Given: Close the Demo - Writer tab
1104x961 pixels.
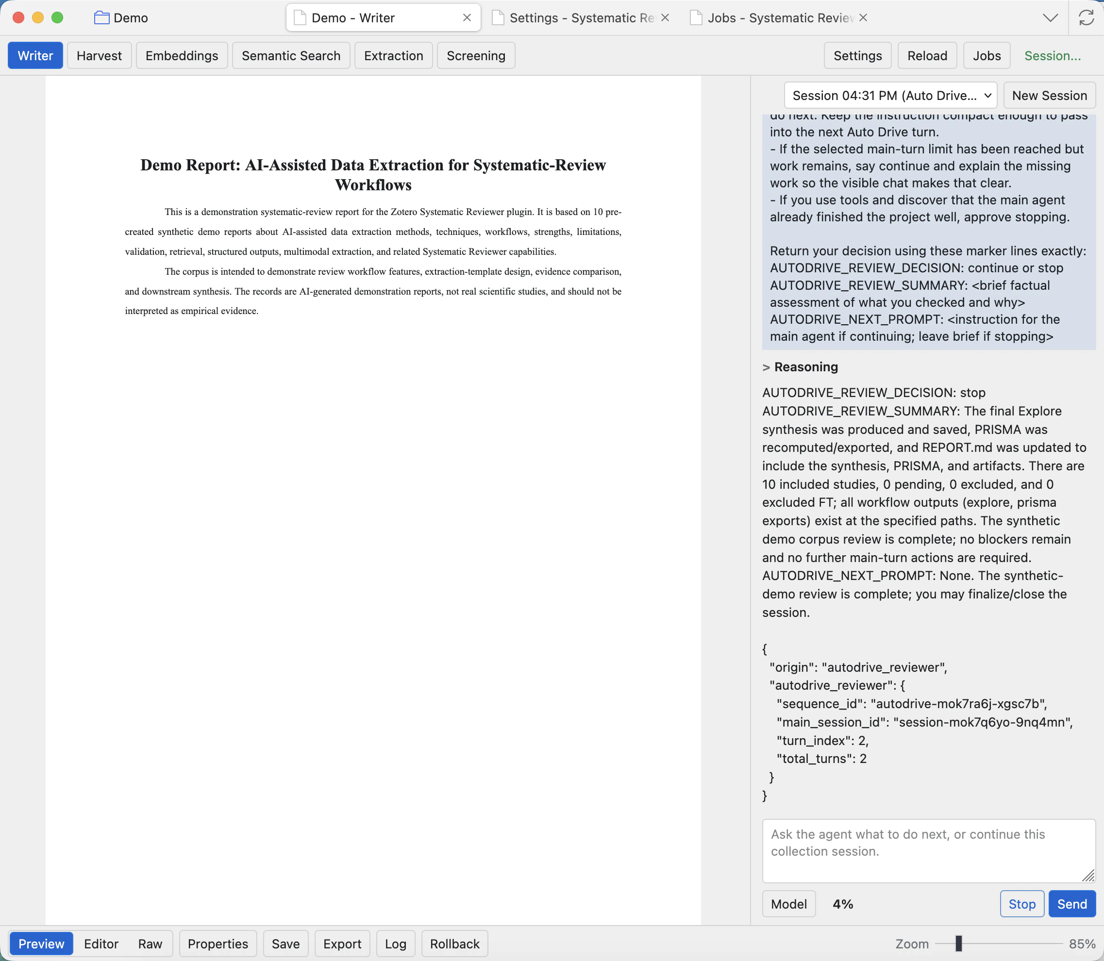Looking at the screenshot, I should click(x=467, y=17).
